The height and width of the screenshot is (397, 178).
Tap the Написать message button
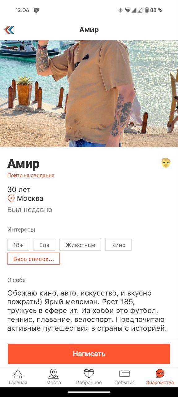click(89, 354)
